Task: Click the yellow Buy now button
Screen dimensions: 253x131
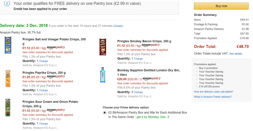Action: point(221,6)
